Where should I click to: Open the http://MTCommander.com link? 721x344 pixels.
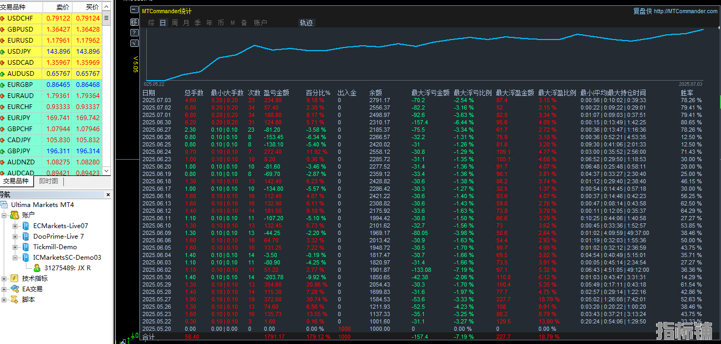tap(686, 11)
